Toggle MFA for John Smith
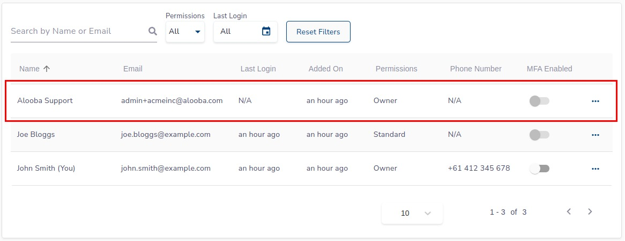The height and width of the screenshot is (241, 625). pos(539,169)
